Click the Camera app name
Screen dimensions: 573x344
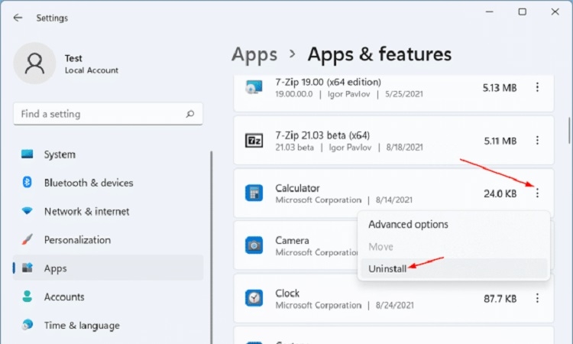(292, 240)
